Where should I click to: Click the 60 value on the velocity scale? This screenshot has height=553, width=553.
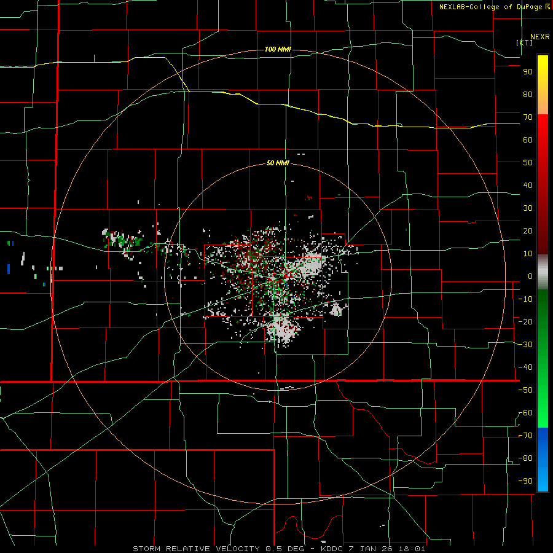pyautogui.click(x=528, y=140)
